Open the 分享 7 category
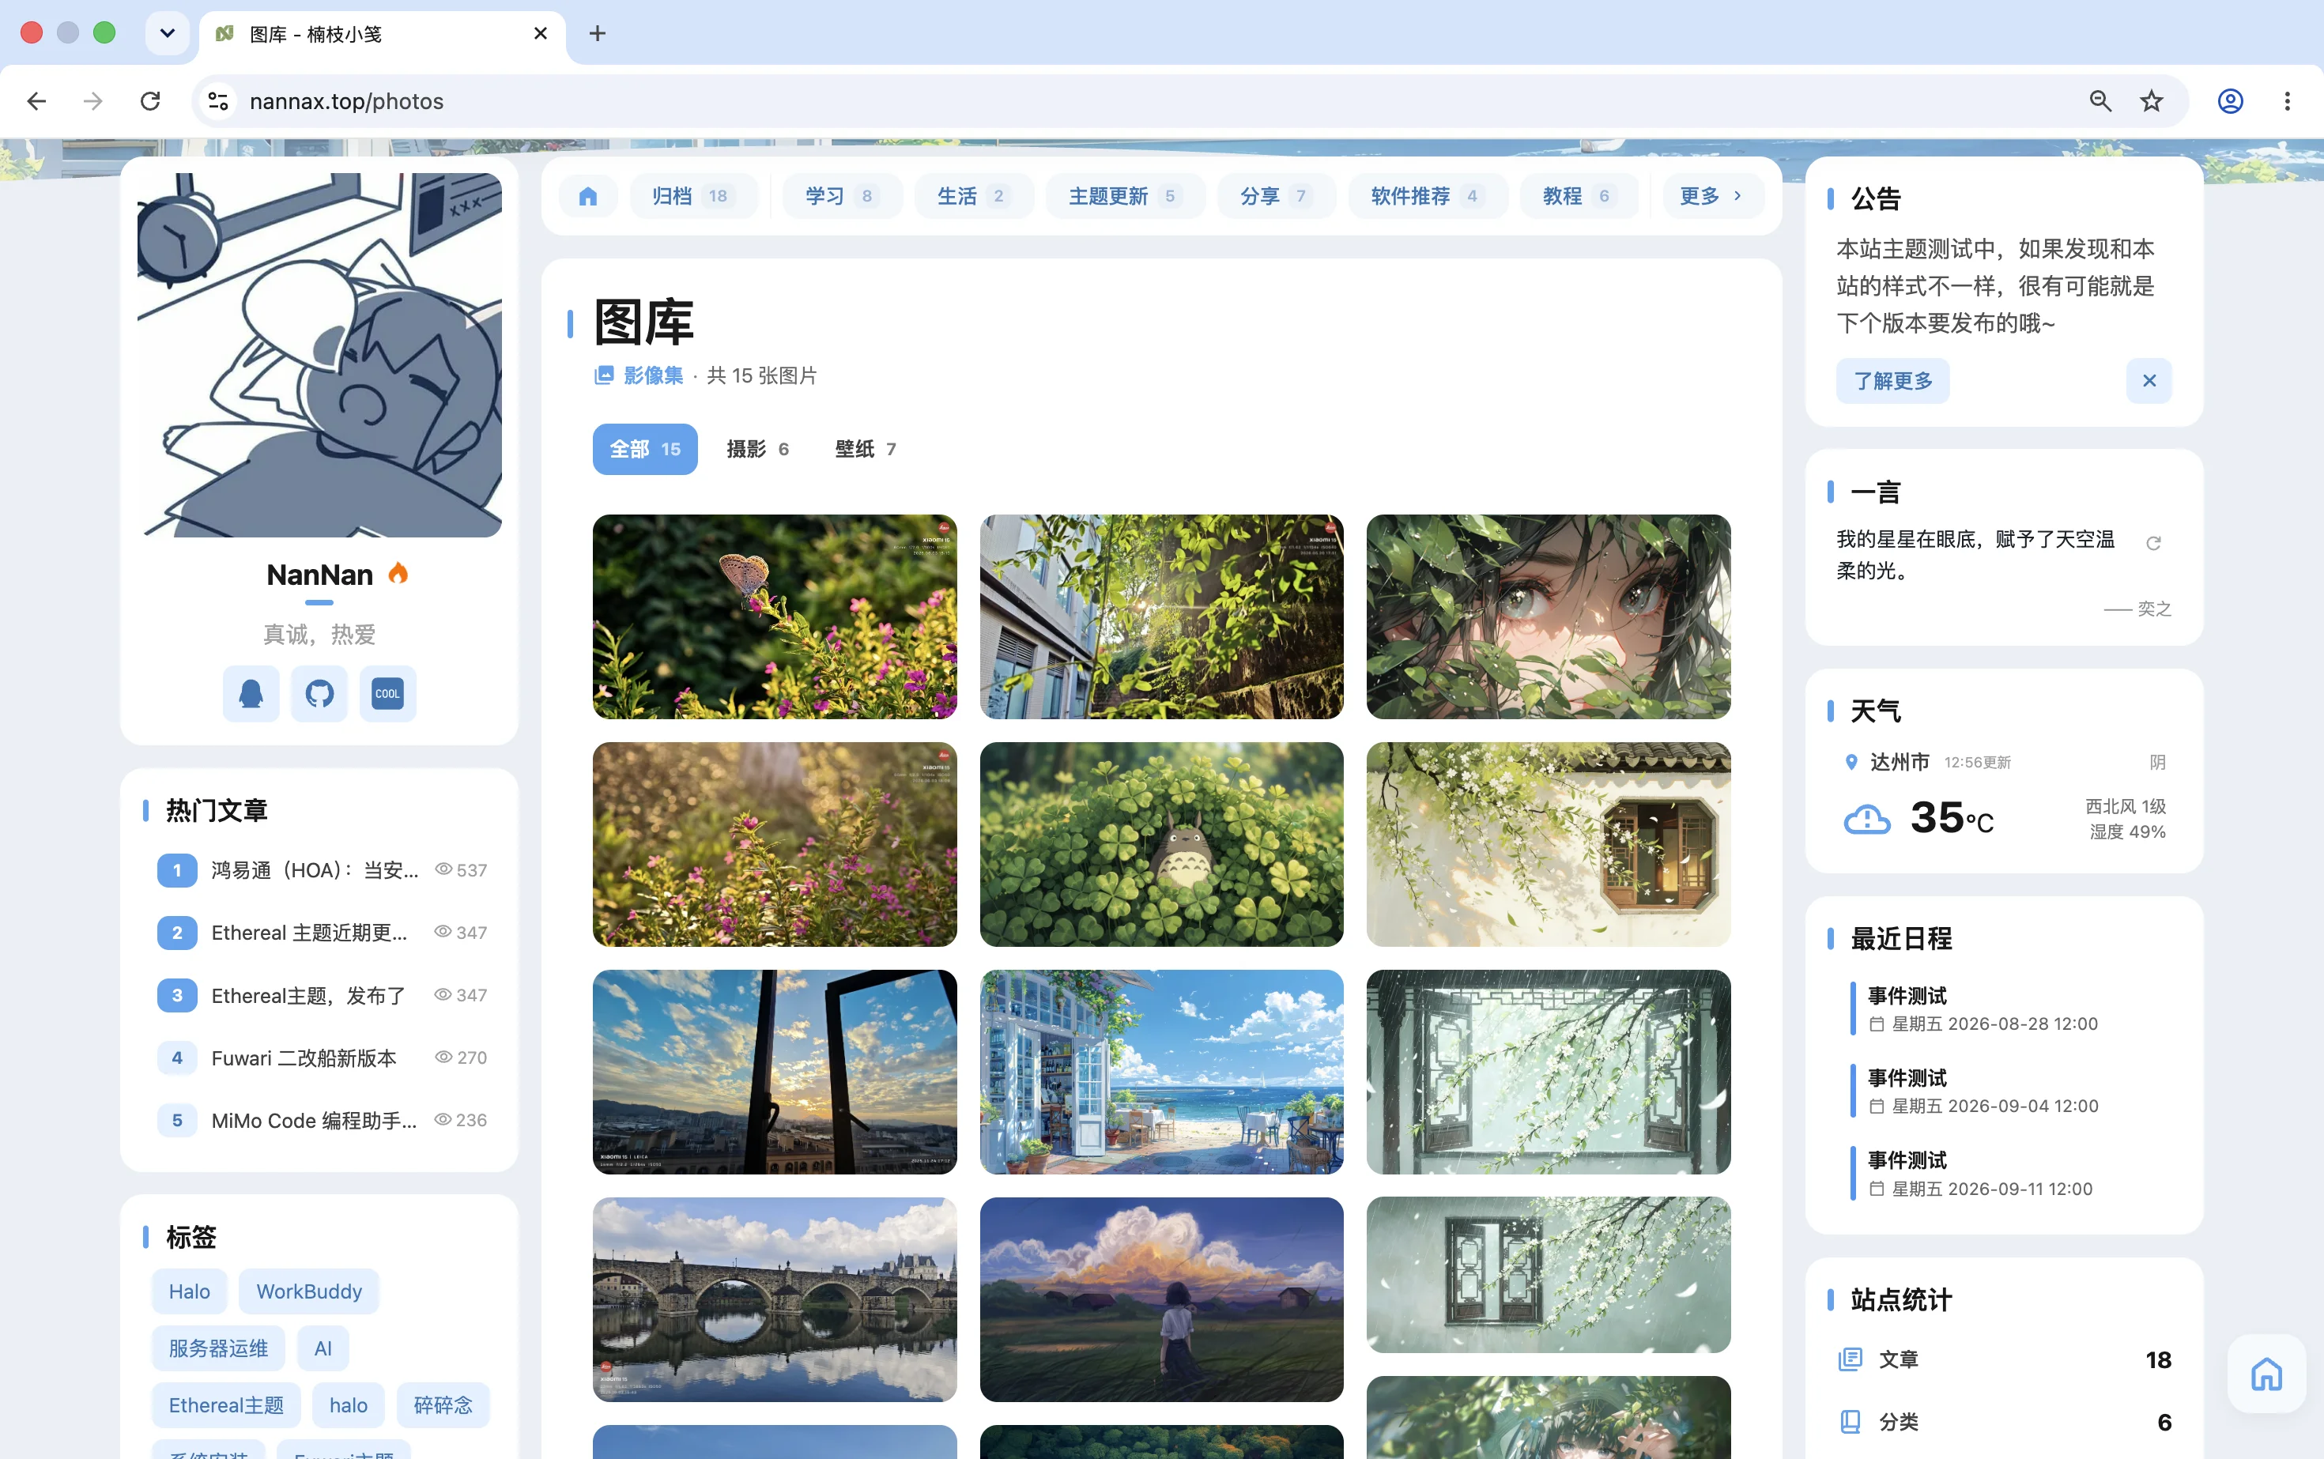 (1276, 196)
